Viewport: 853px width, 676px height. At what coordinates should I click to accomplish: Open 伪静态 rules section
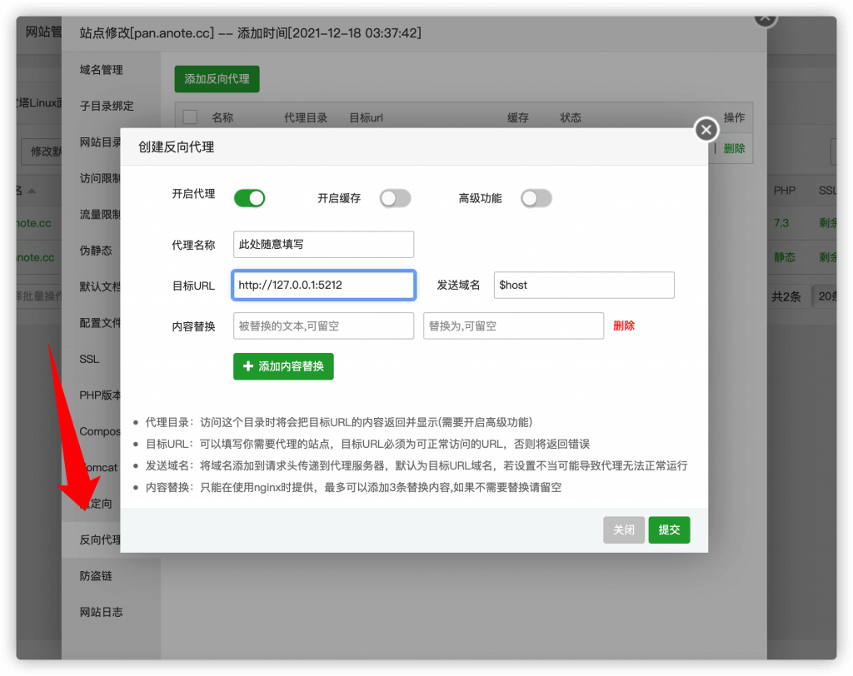(92, 250)
